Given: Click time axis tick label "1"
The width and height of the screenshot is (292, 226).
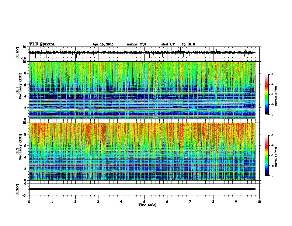Looking at the screenshot, I should pyautogui.click(x=52, y=202).
